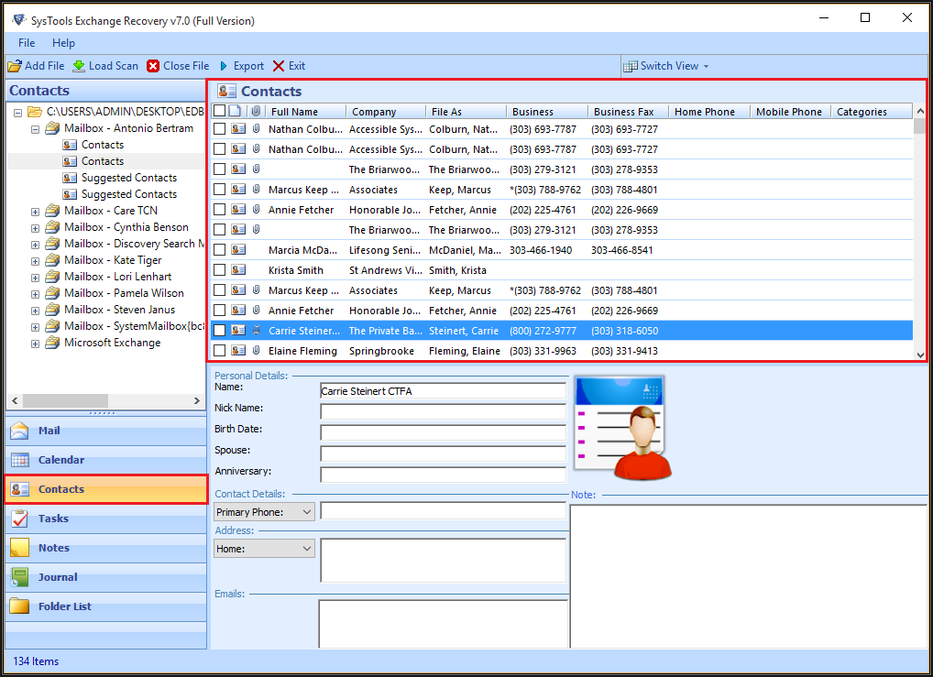
Task: Click the attachment column header paperclip icon
Action: pos(256,111)
